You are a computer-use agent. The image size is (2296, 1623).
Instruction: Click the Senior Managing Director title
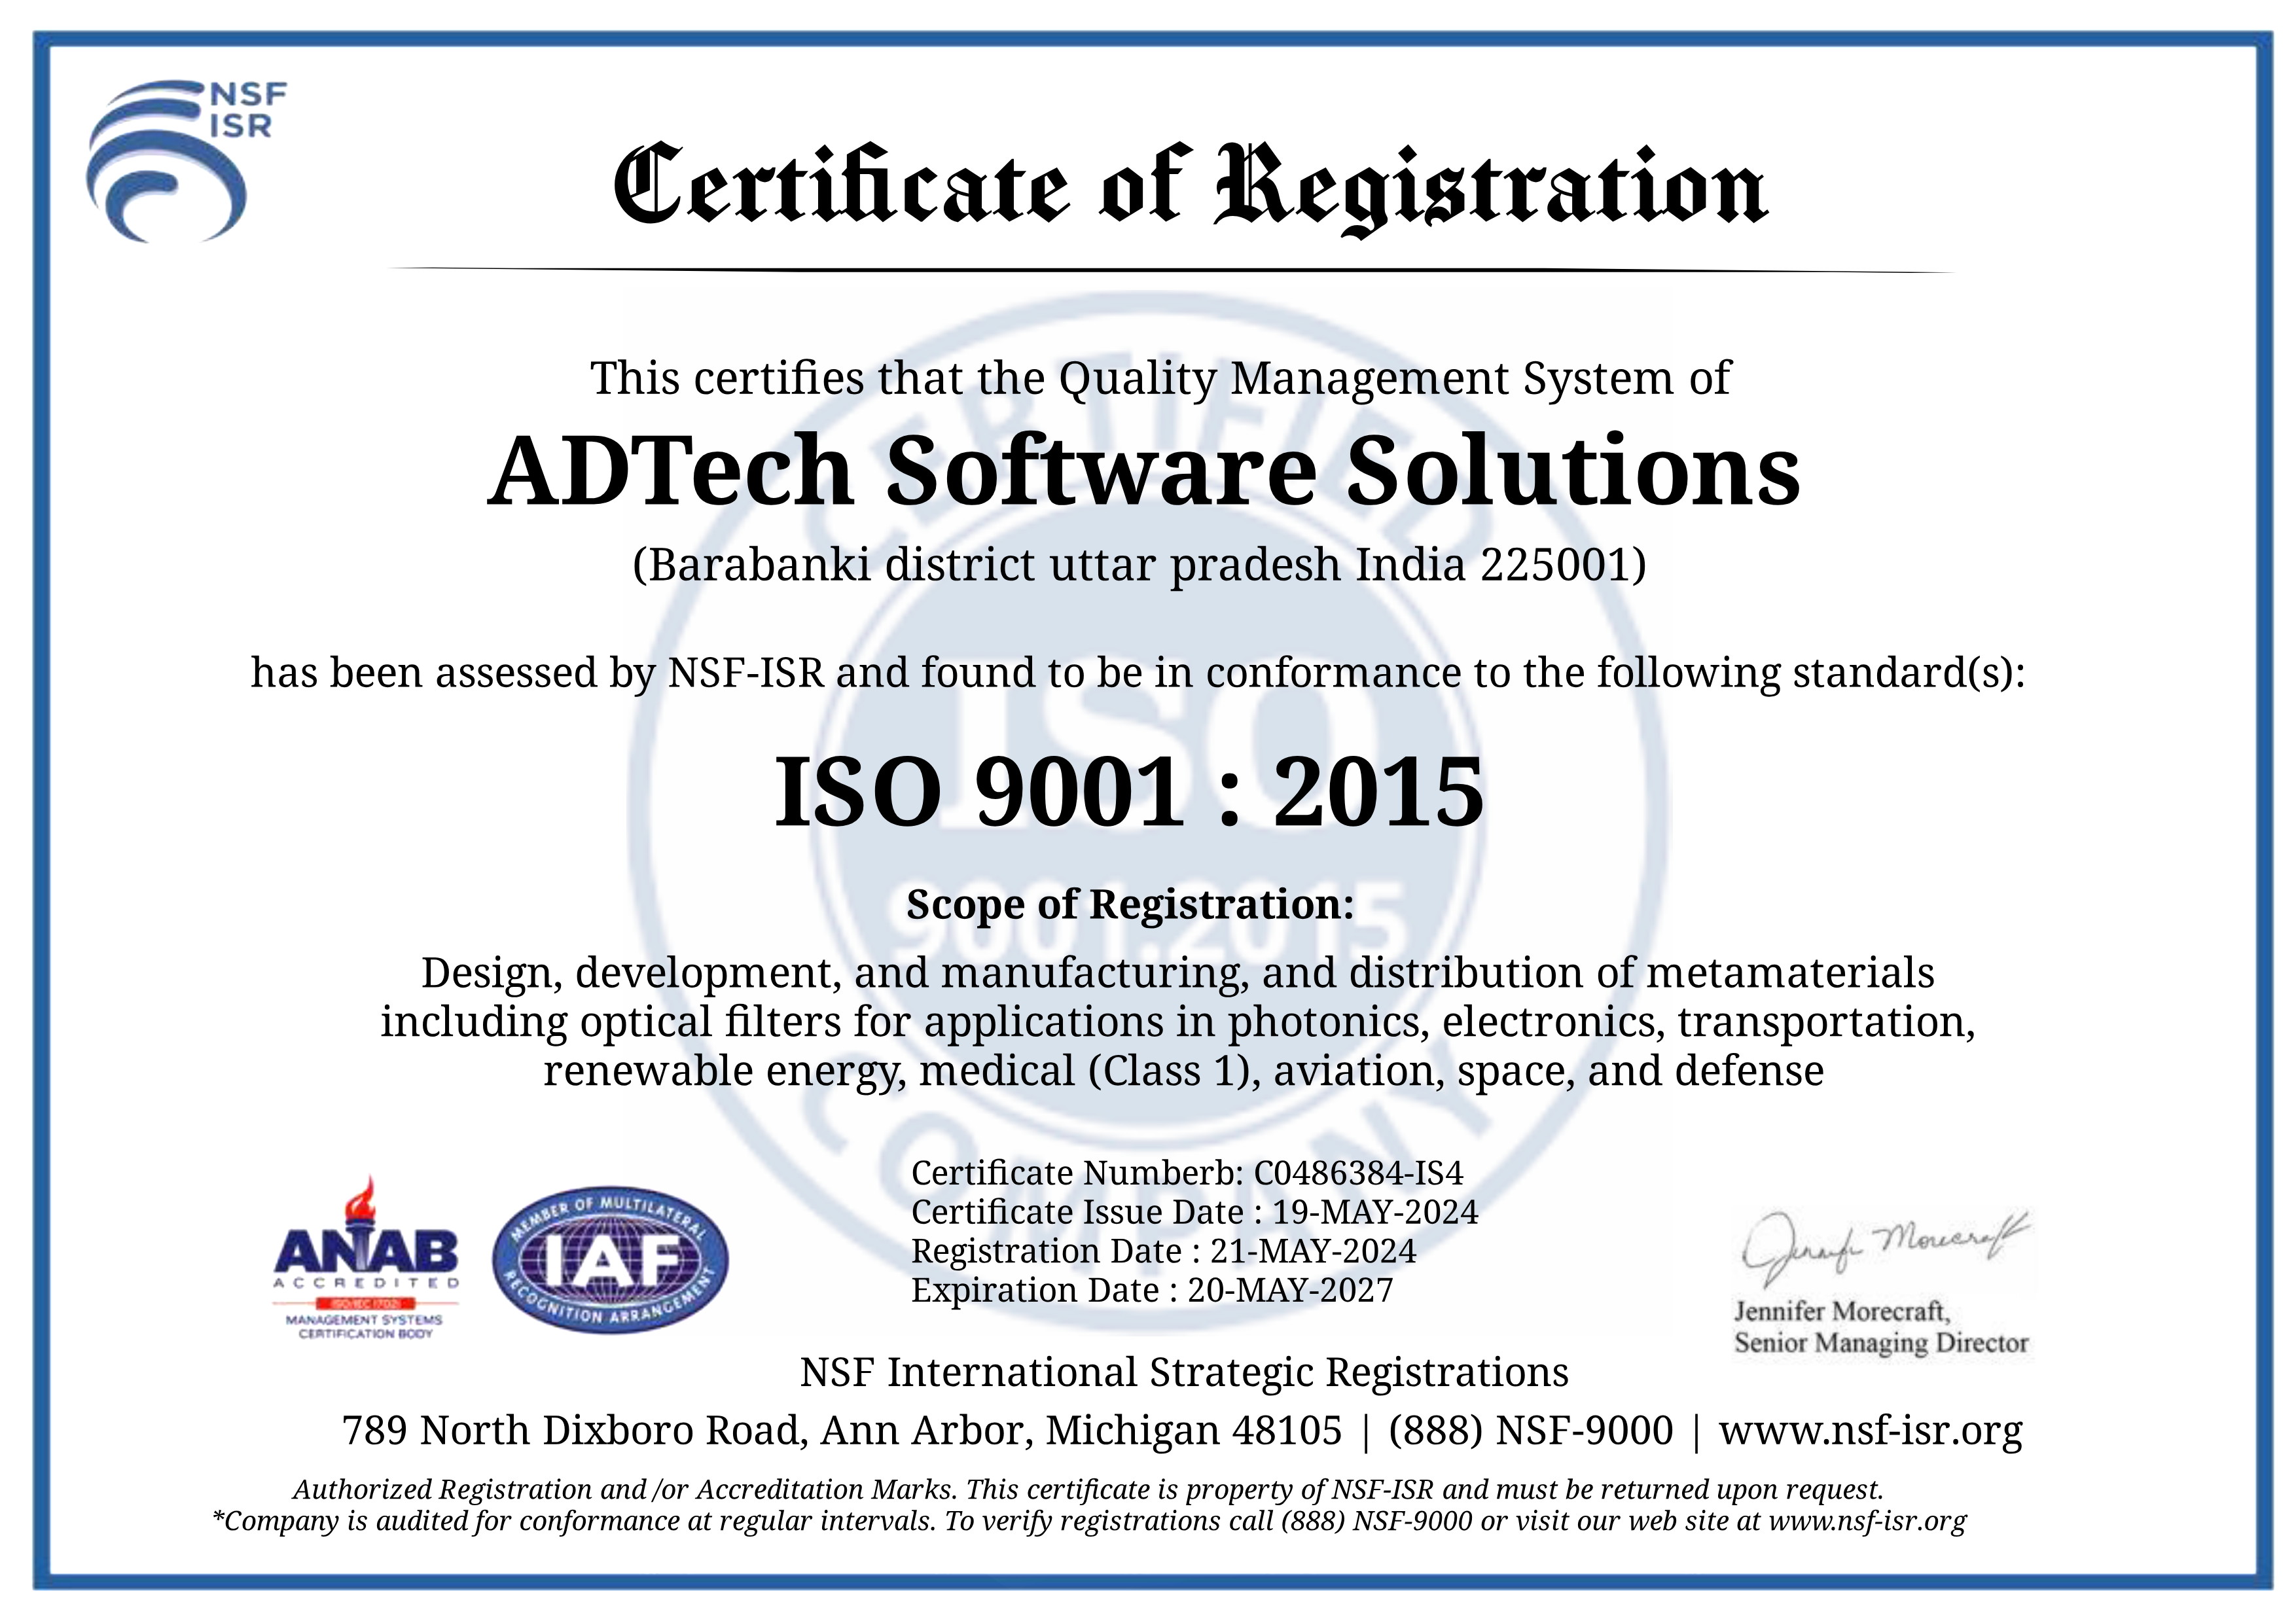click(1881, 1343)
